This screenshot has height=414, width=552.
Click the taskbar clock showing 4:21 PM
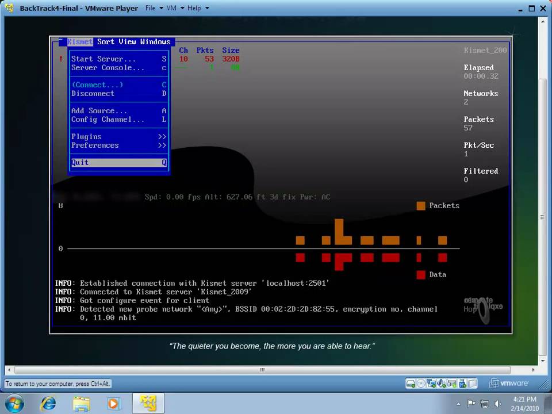pos(525,404)
